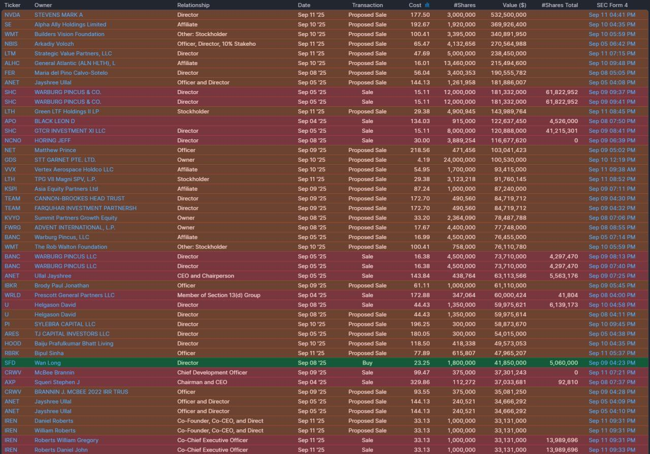Open the ALHC ticker link
The height and width of the screenshot is (454, 650).
click(x=12, y=63)
